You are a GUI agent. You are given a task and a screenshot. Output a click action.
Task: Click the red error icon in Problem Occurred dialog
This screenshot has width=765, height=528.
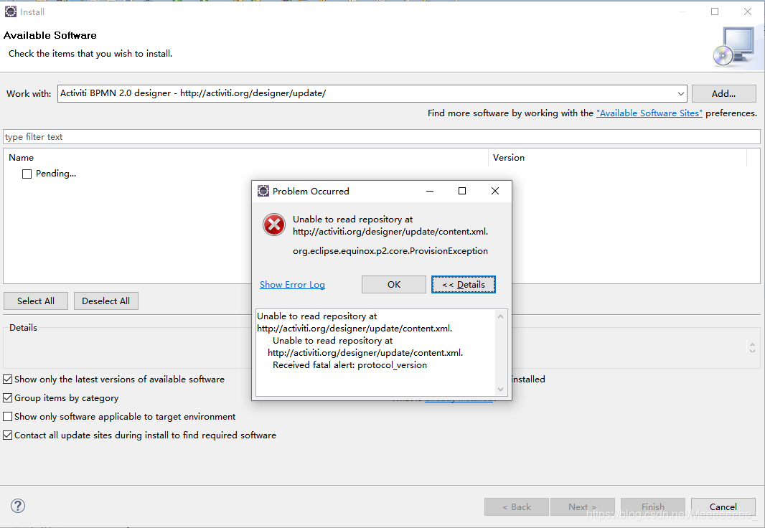pos(274,225)
